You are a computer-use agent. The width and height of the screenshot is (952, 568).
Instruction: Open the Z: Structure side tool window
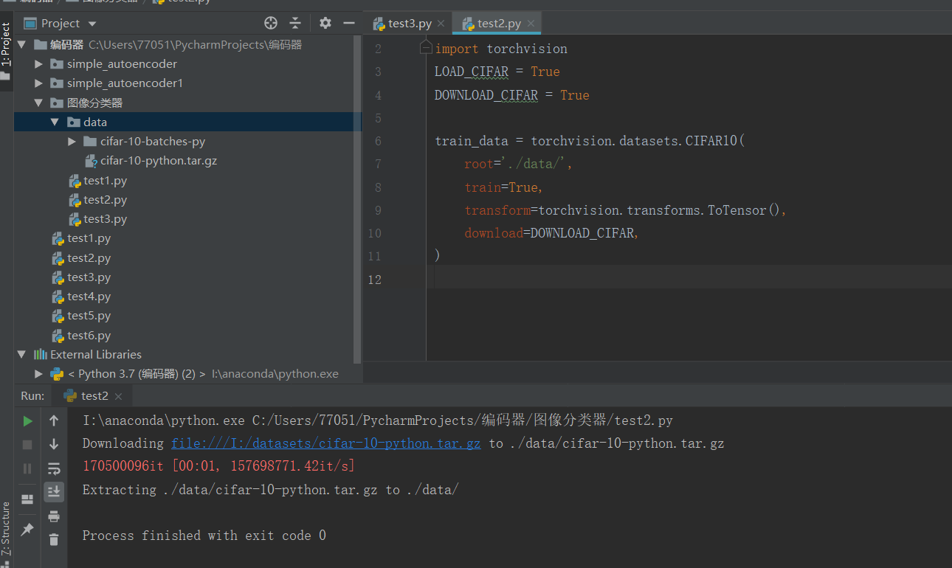coord(6,528)
